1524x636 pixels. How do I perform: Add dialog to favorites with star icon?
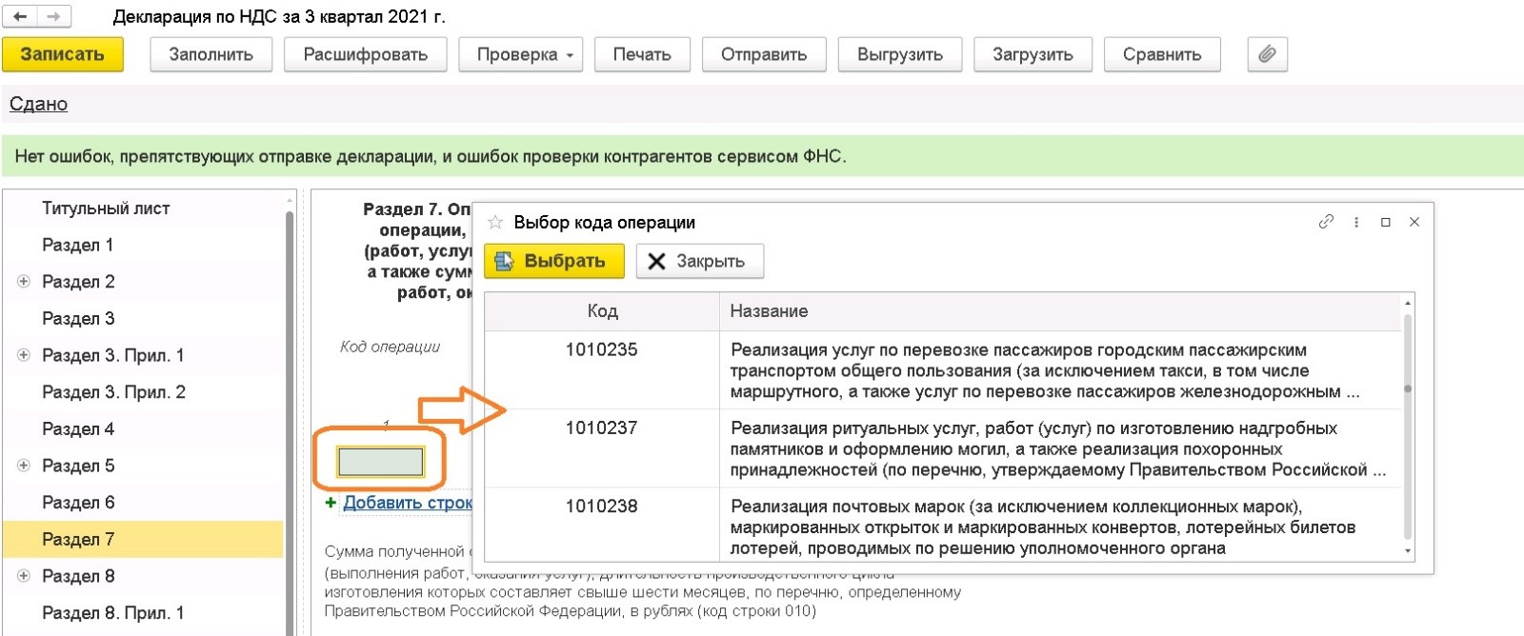[495, 223]
